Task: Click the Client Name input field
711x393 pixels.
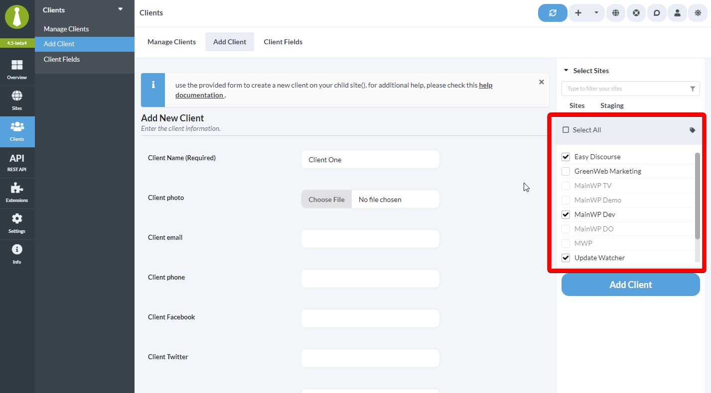Action: (370, 159)
